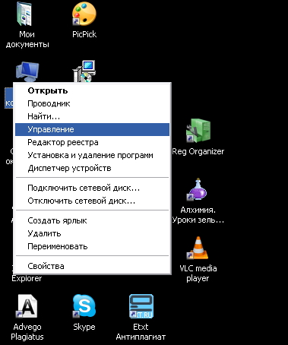The height and width of the screenshot is (345, 288).
Task: Pick Переименовать in the context menu
Action: click(92, 246)
